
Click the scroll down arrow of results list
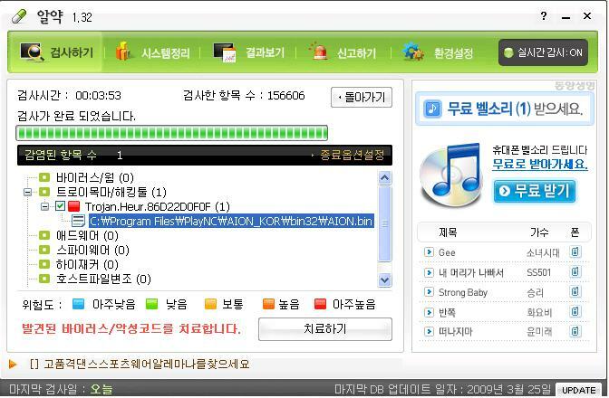coord(384,280)
